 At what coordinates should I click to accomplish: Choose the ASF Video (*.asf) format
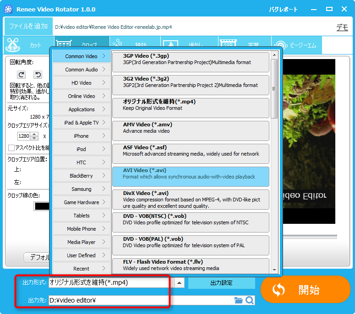[x=191, y=153]
